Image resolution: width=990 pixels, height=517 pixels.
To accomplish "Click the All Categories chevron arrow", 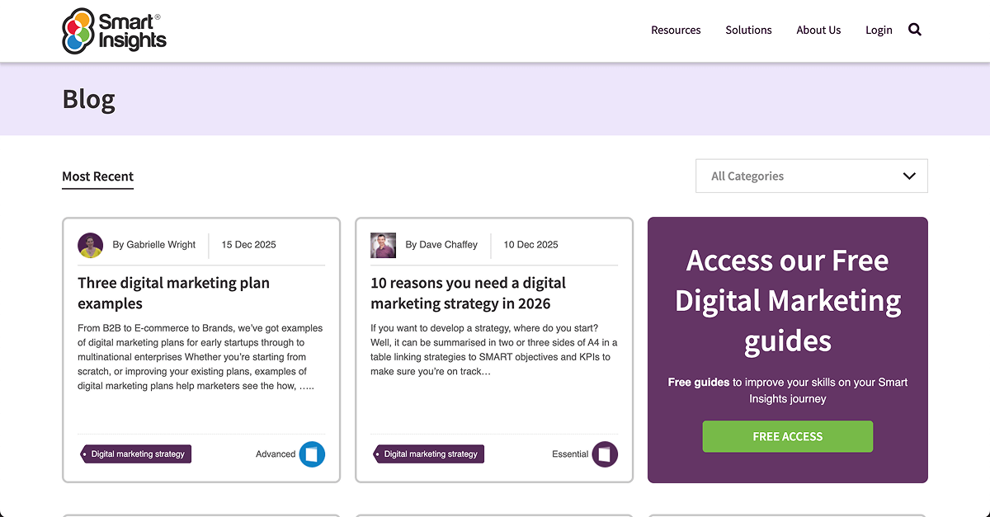I will click(x=909, y=176).
